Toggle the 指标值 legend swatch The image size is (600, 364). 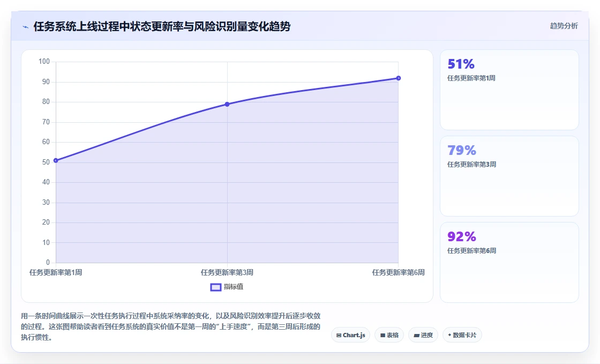[x=216, y=287]
